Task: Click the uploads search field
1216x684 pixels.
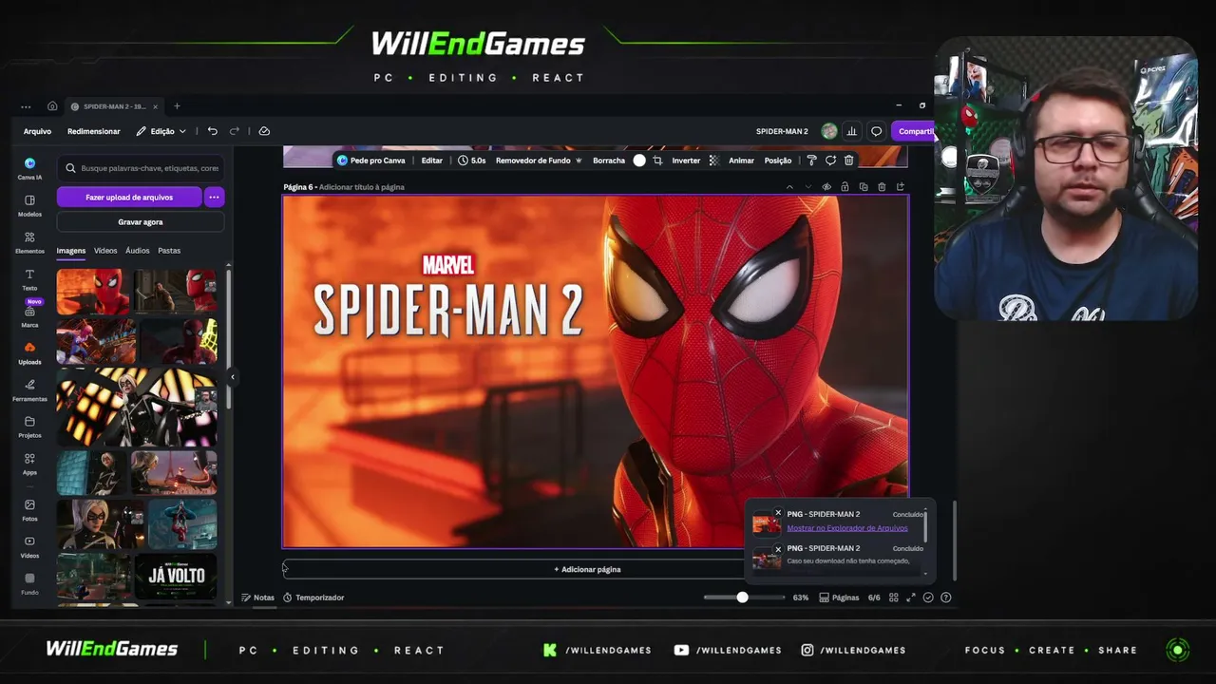Action: pos(141,168)
